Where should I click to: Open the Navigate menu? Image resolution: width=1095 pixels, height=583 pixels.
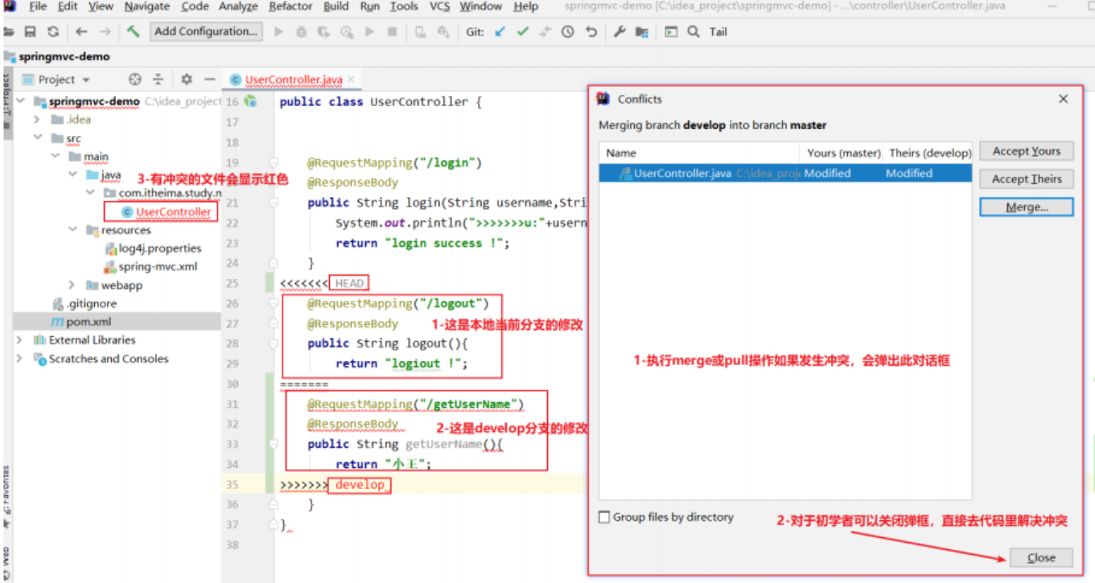click(147, 6)
